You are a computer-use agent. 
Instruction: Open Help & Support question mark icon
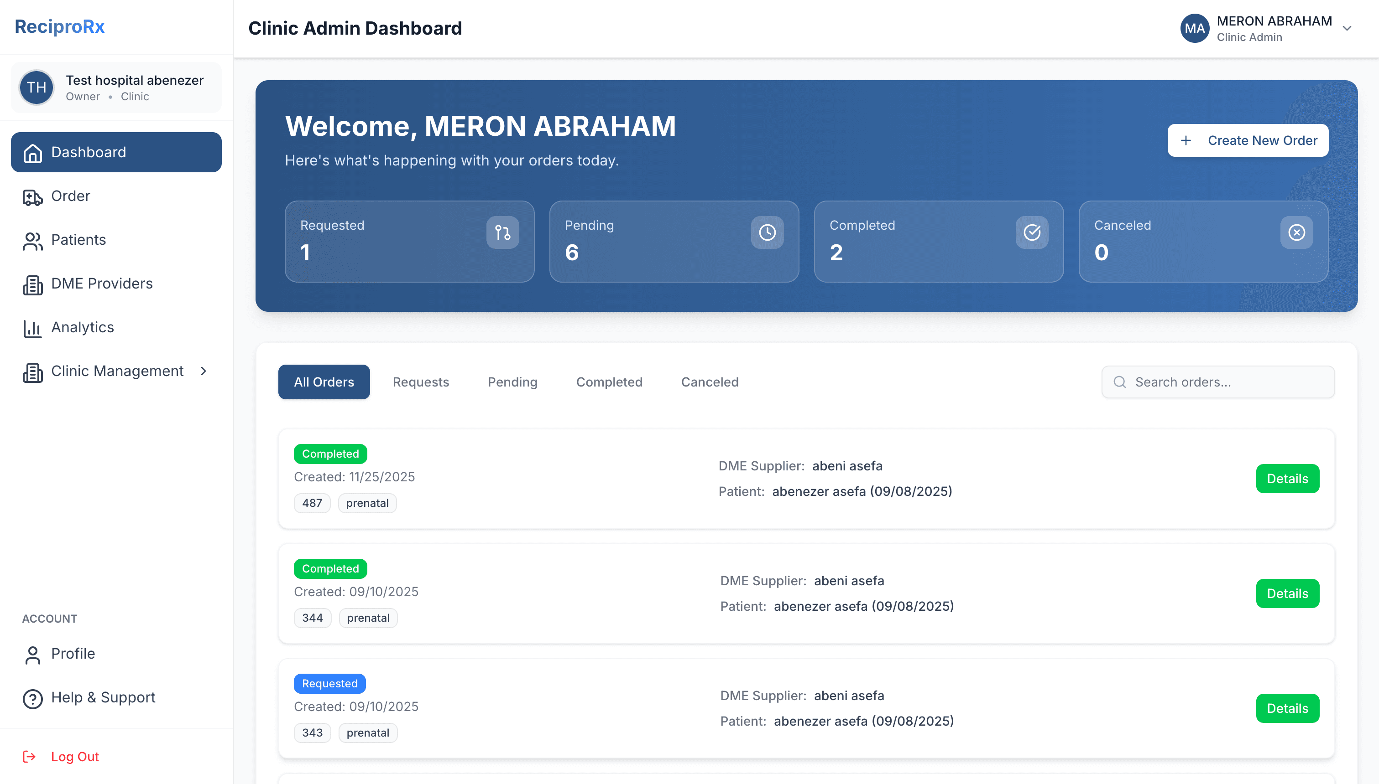tap(32, 698)
